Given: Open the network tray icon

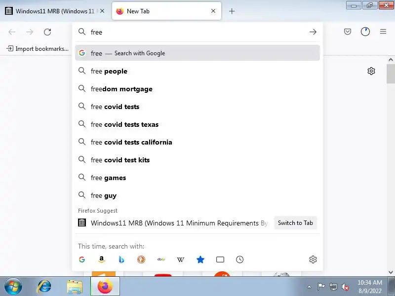Looking at the screenshot, I should [333, 287].
